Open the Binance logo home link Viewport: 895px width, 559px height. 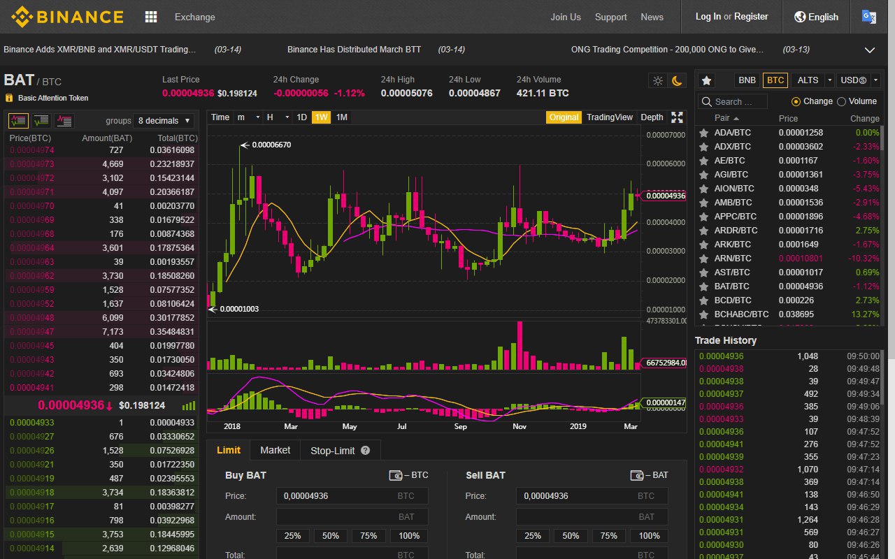[67, 16]
